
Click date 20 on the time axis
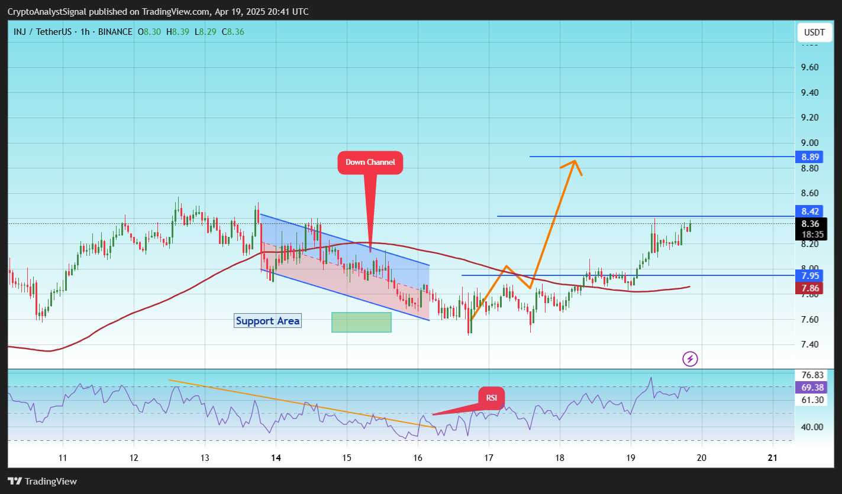pos(702,457)
